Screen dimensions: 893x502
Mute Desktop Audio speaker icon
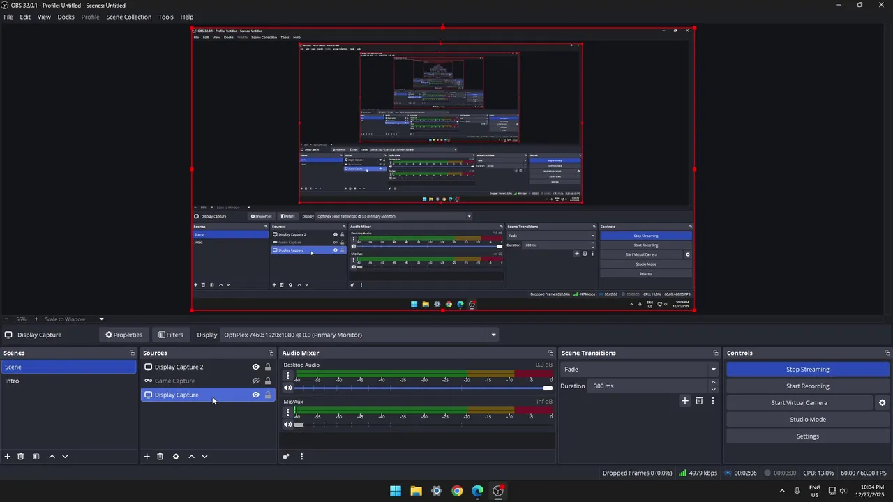tap(287, 388)
